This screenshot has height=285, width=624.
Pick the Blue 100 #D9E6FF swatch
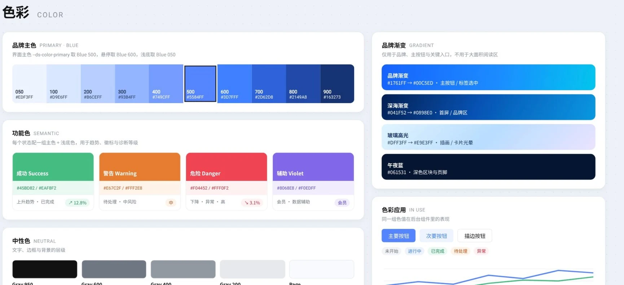coord(63,84)
